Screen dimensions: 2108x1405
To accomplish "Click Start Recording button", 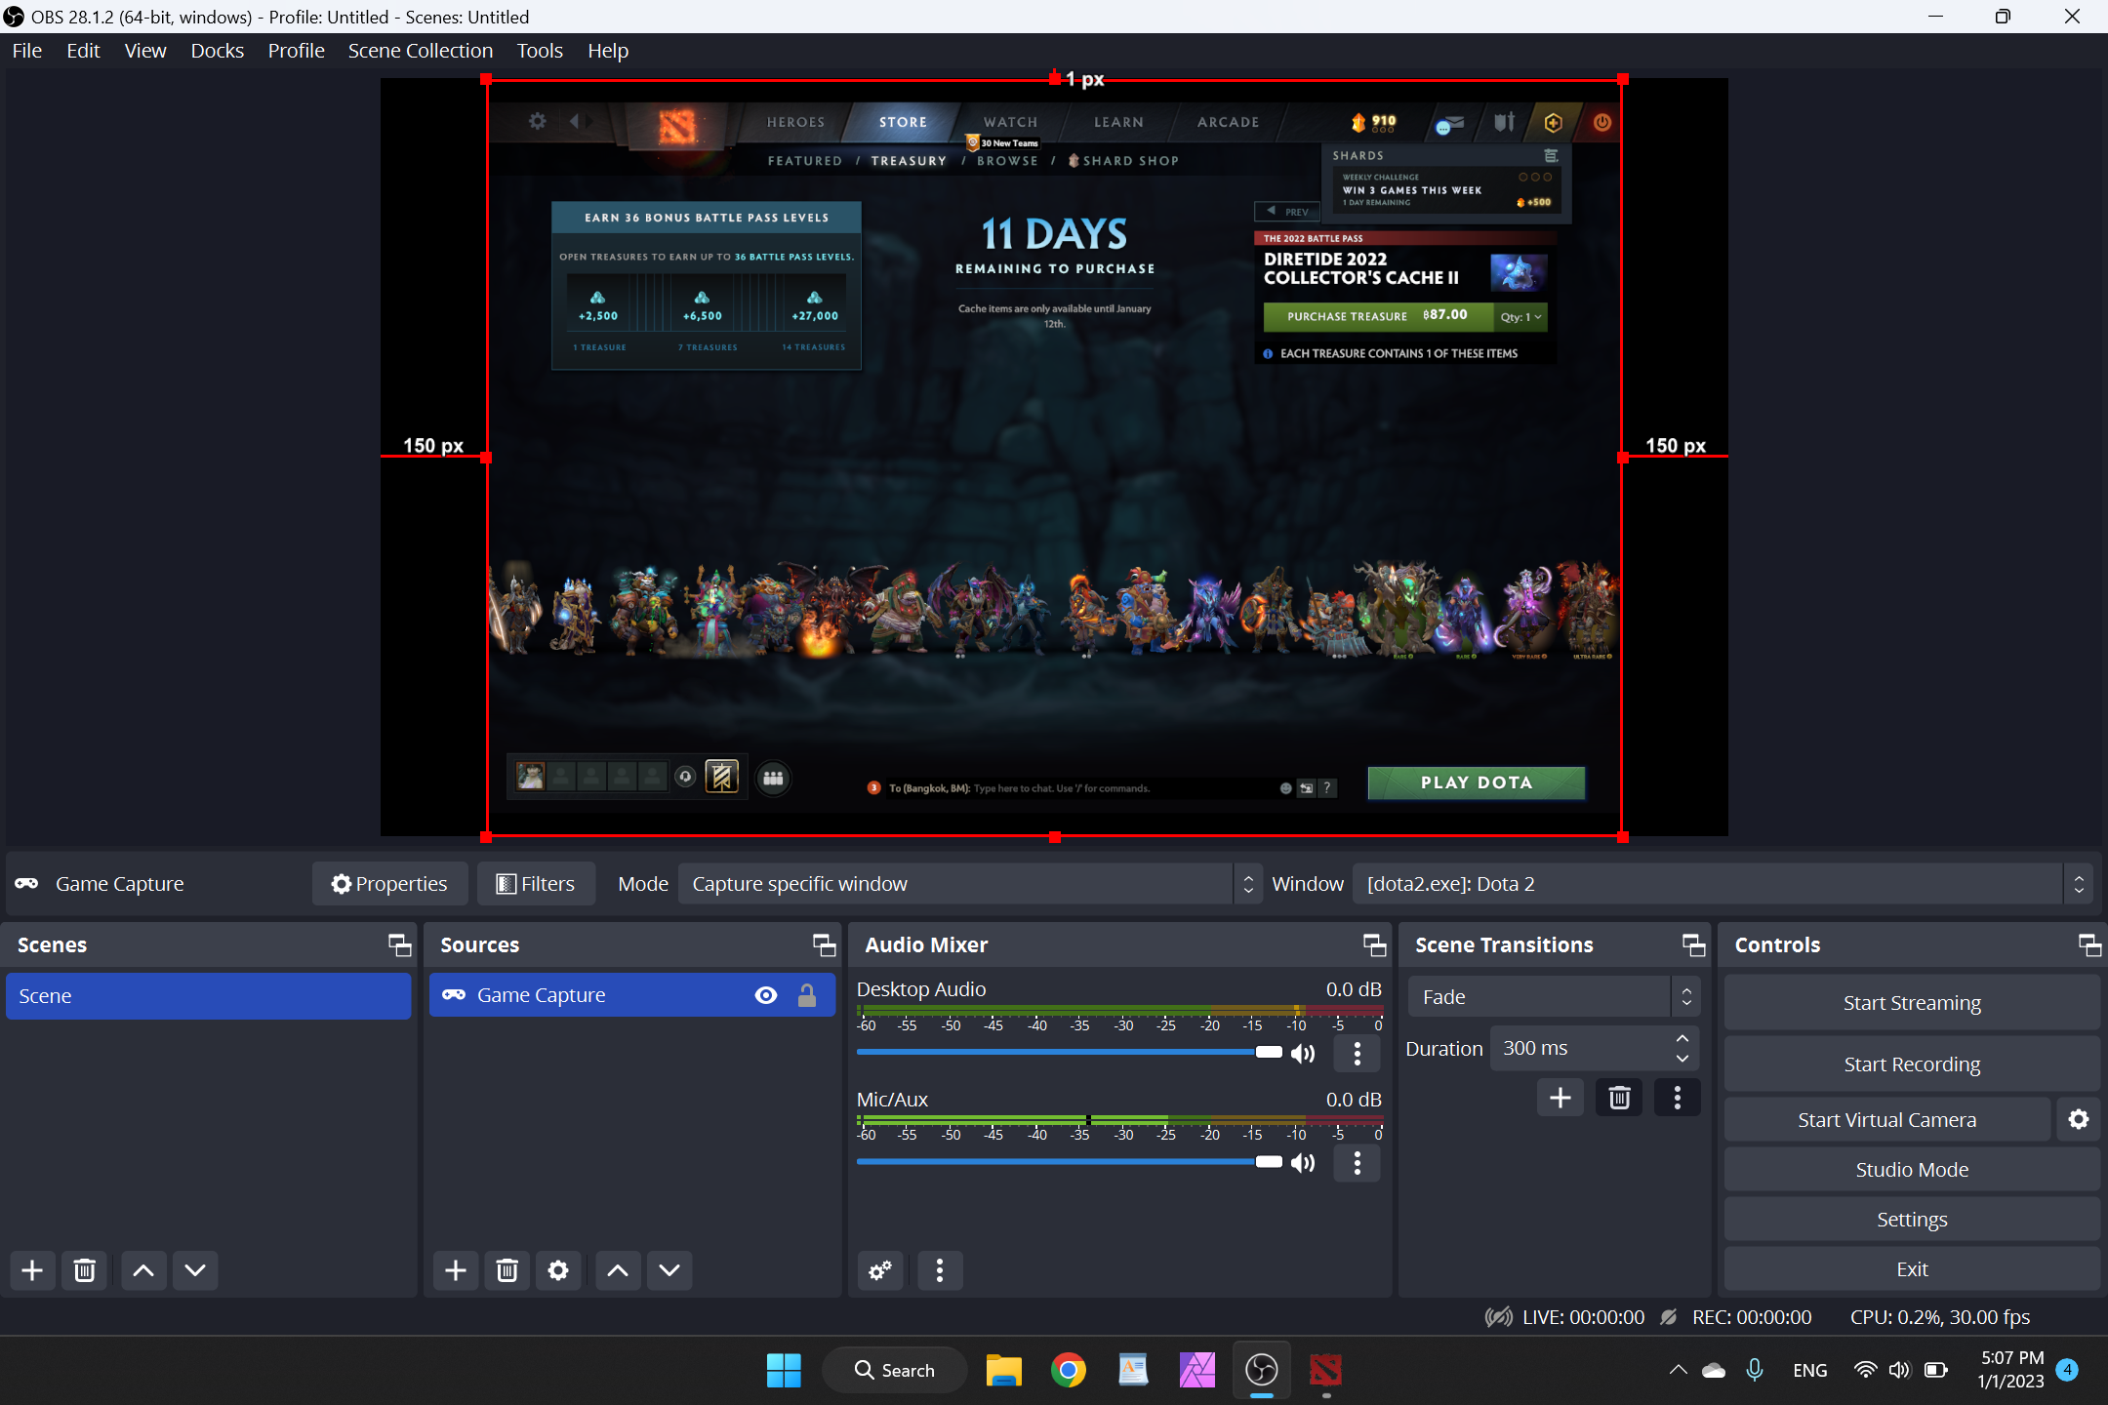I will click(x=1912, y=1064).
